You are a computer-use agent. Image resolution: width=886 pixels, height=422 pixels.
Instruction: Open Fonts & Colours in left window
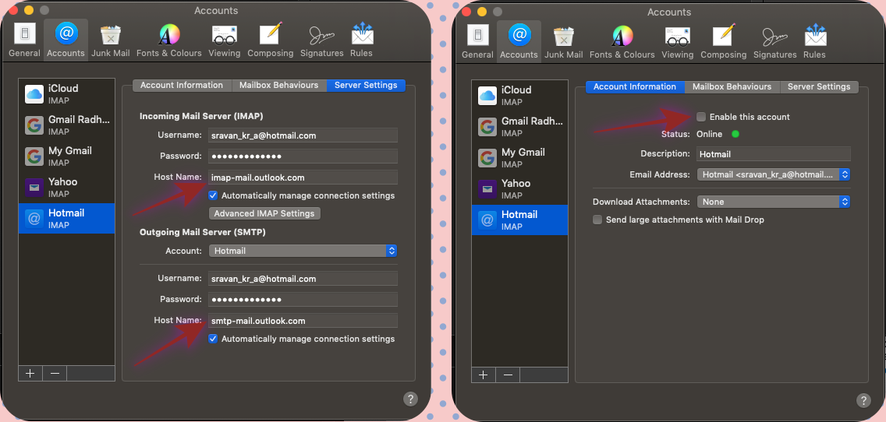coord(169,40)
